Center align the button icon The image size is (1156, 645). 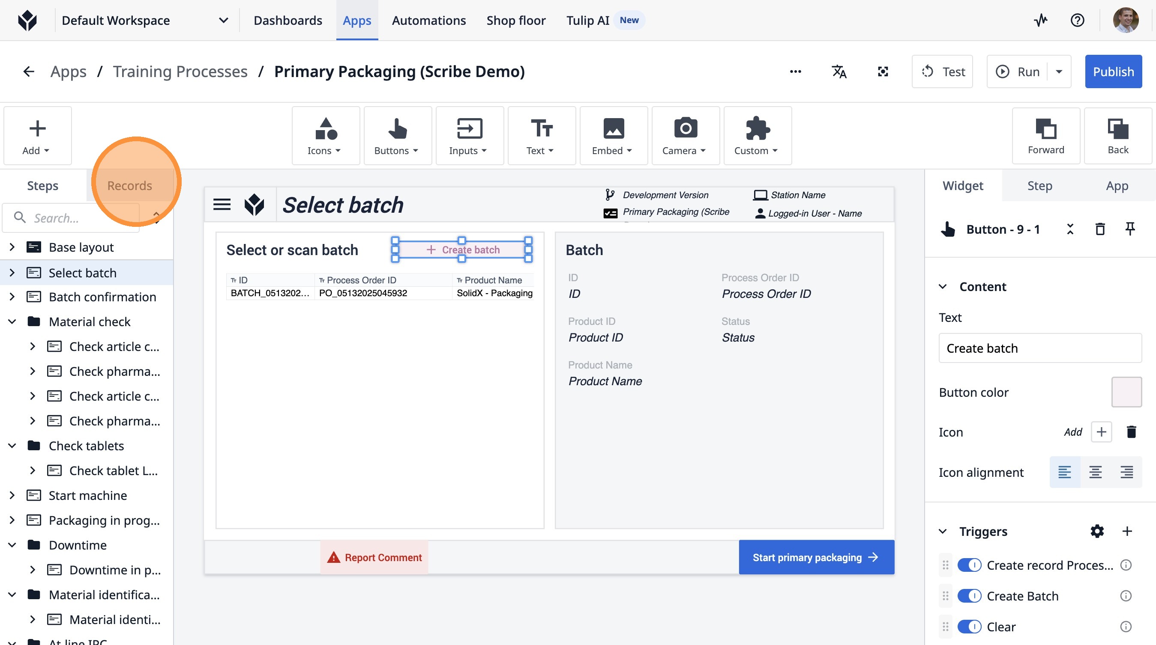click(1096, 472)
